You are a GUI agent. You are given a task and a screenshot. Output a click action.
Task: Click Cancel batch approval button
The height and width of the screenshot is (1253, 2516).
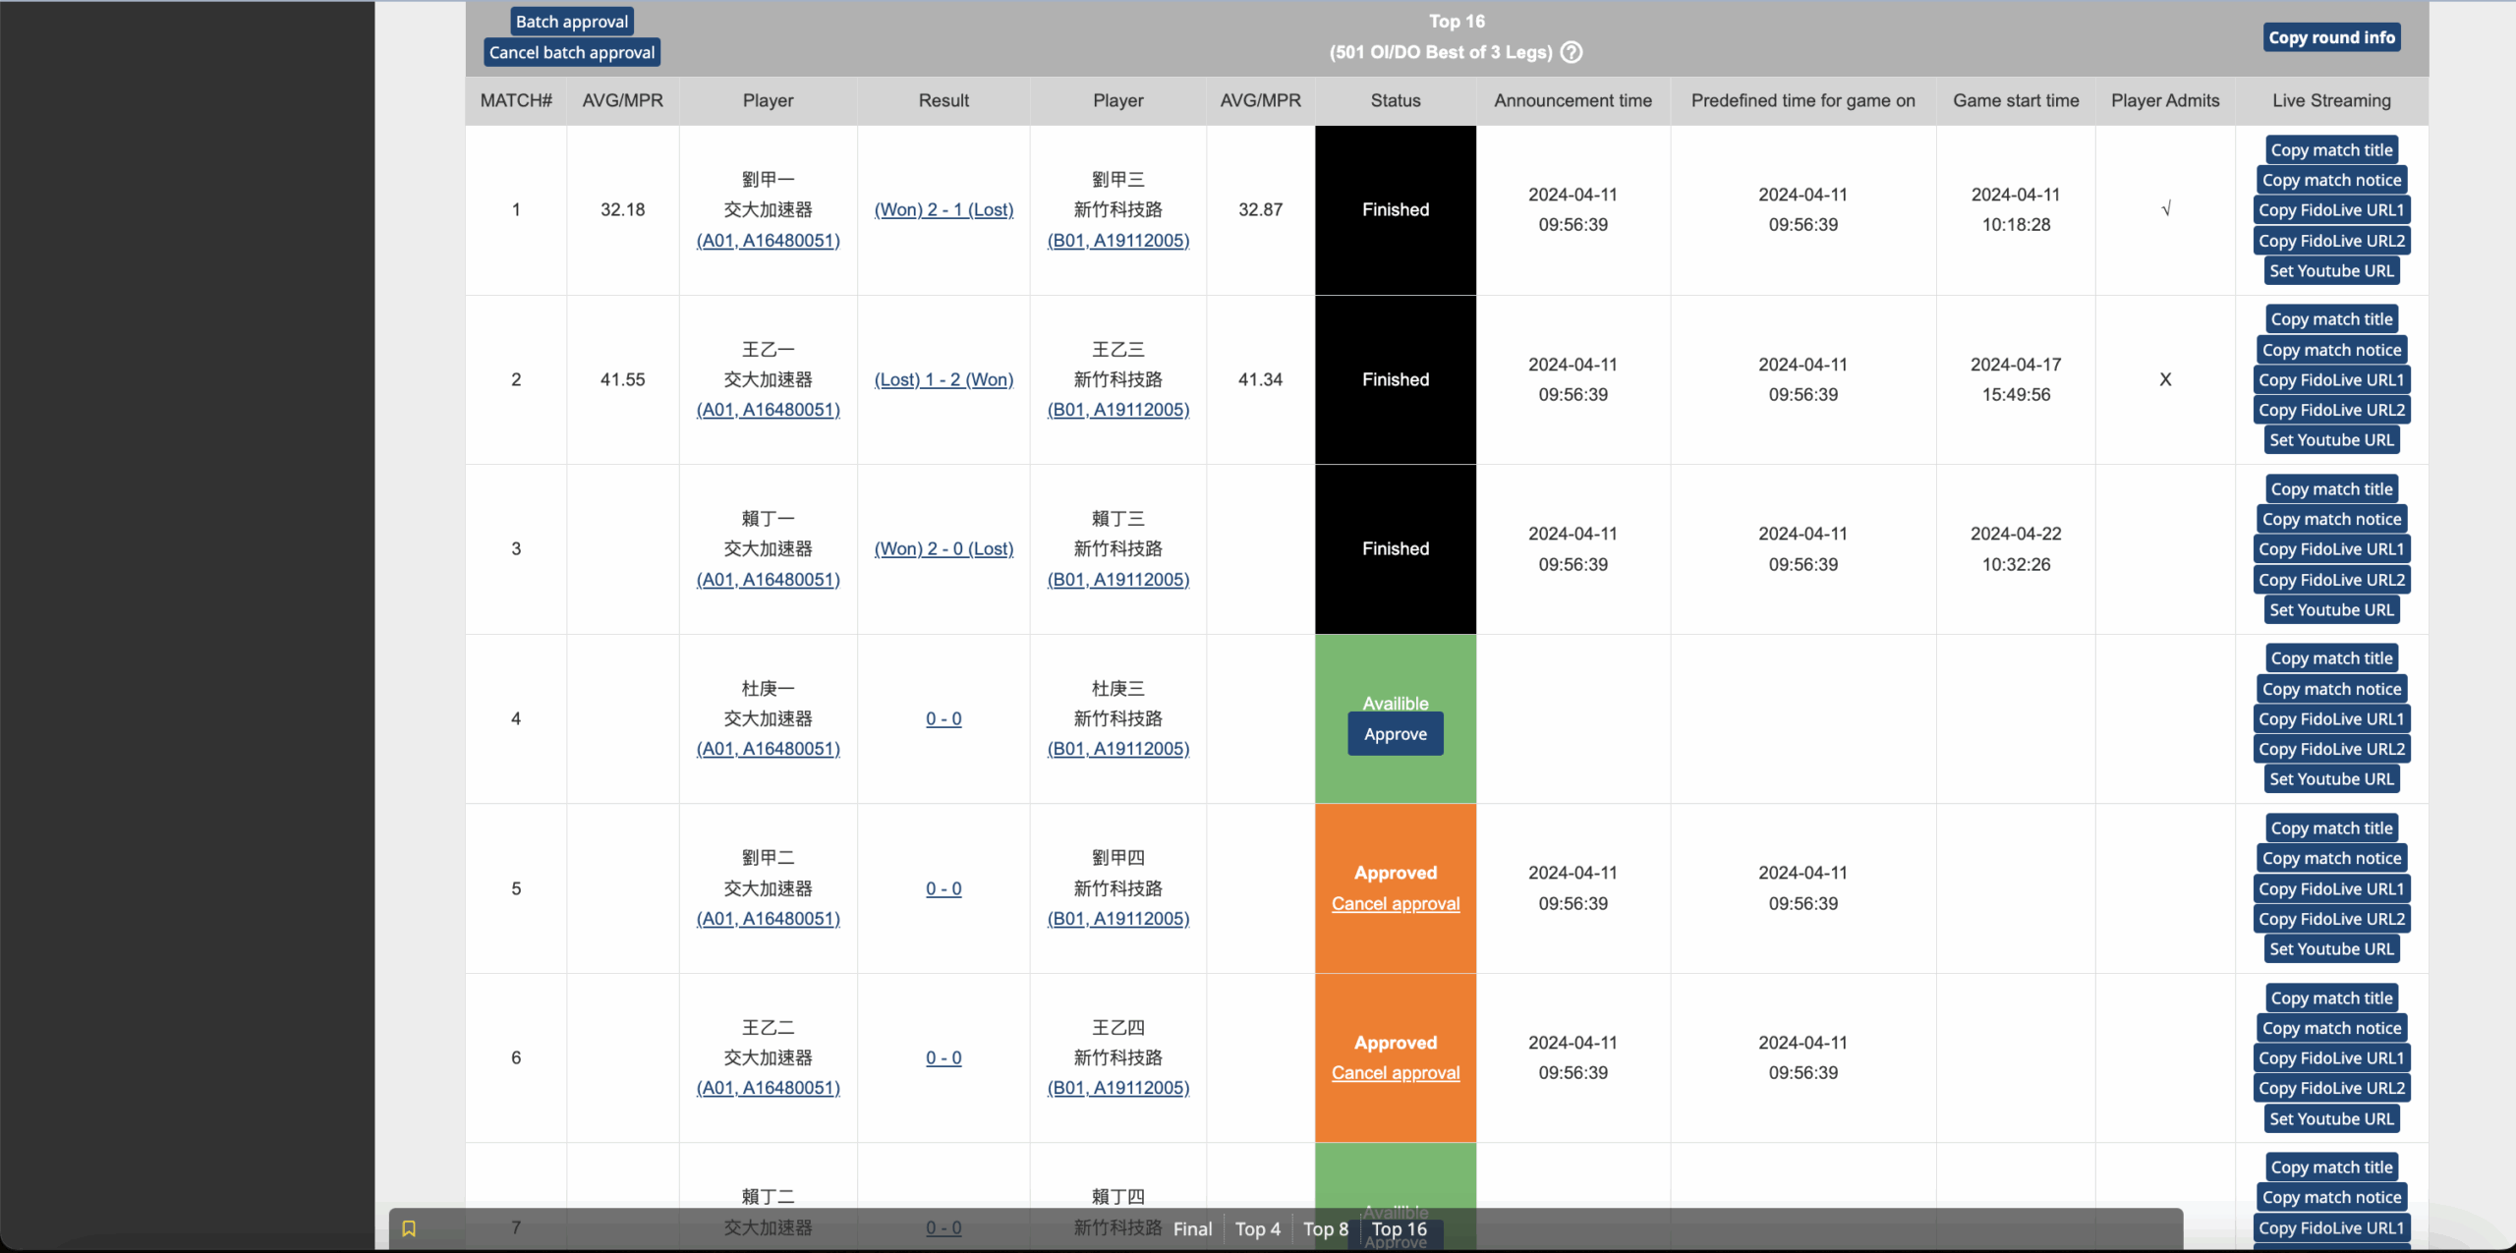pyautogui.click(x=571, y=53)
